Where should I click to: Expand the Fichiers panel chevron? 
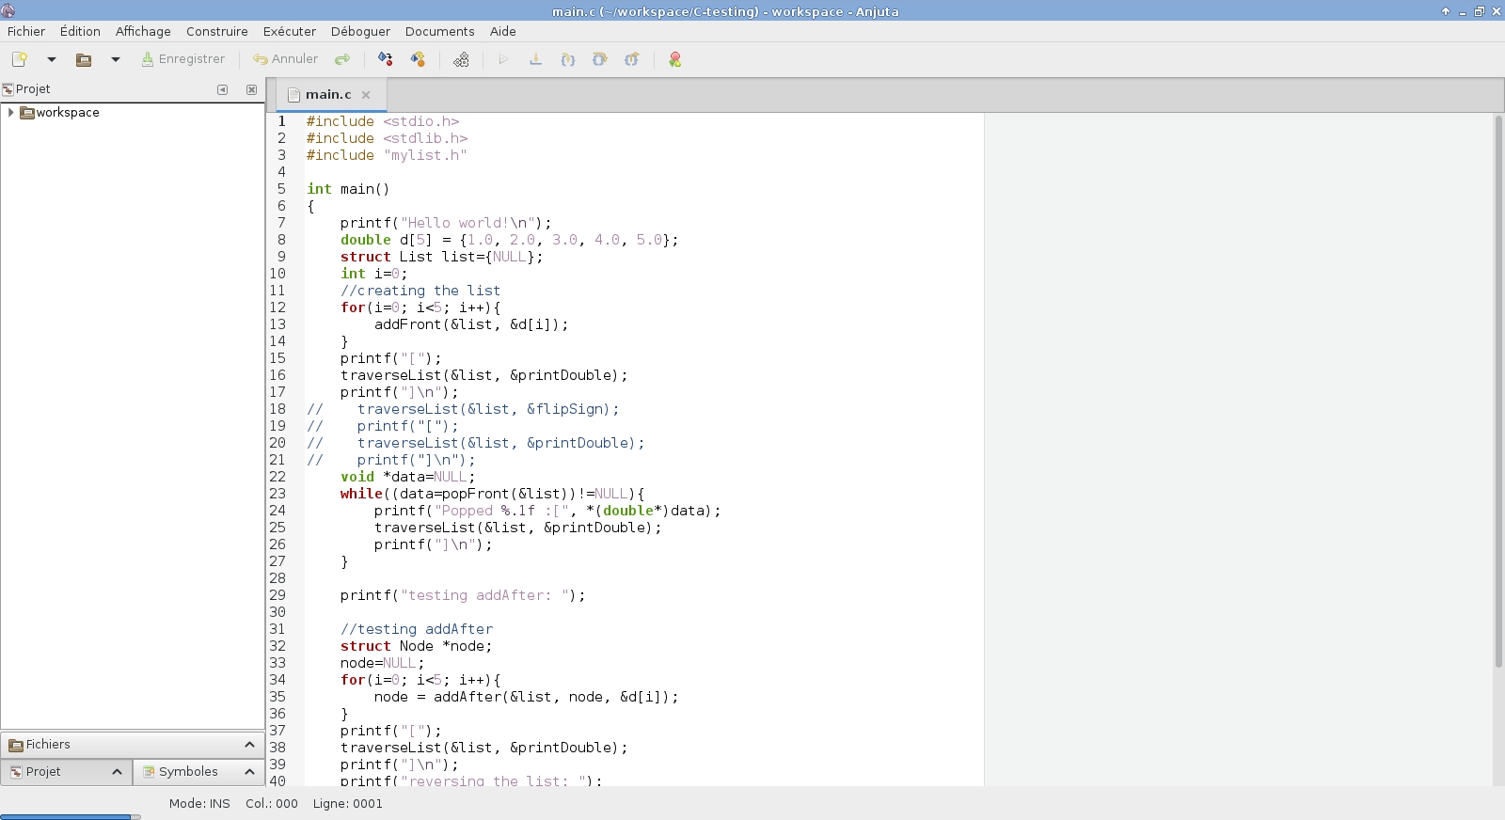249,745
